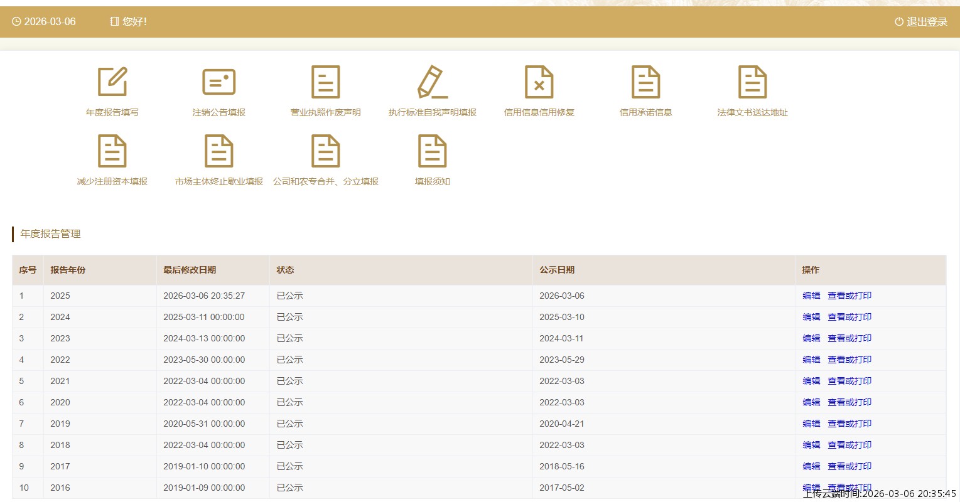Click 编辑 for the 2020 report
The height and width of the screenshot is (502, 960).
811,402
